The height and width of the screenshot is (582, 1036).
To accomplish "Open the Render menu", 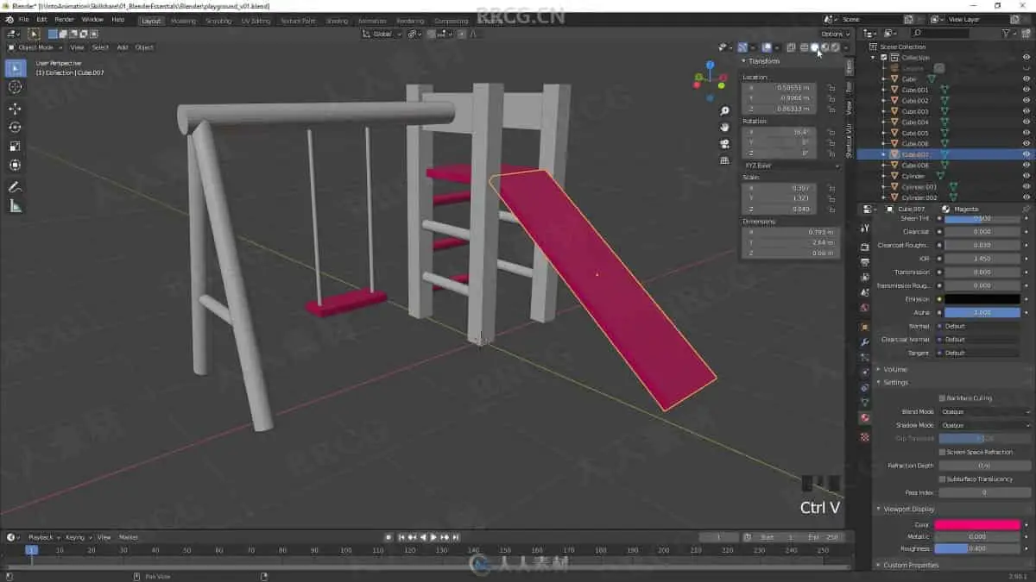I will 65,19.
